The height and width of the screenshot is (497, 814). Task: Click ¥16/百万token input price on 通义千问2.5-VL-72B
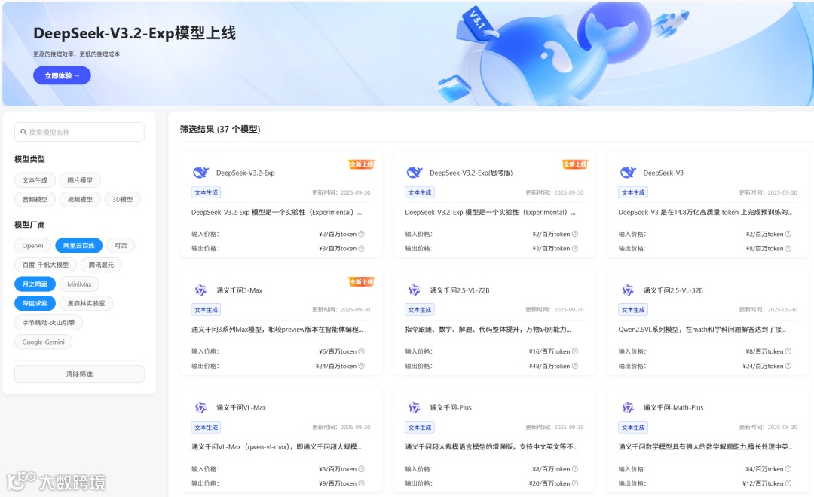[x=549, y=351]
